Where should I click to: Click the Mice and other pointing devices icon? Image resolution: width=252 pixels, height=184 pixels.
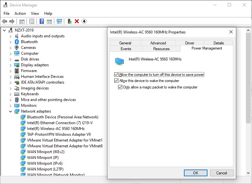(16, 100)
